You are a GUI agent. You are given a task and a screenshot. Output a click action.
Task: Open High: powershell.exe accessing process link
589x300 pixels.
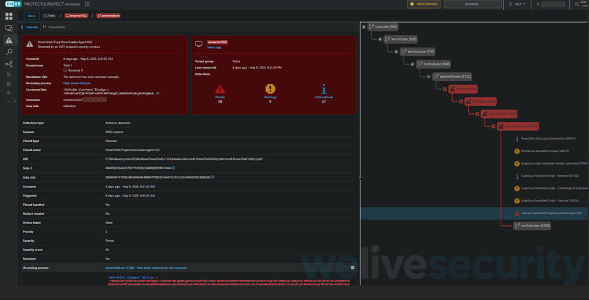[x=77, y=83]
